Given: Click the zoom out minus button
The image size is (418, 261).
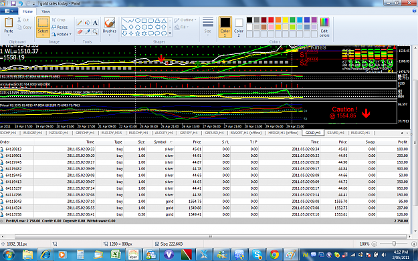Looking at the screenshot, I should 375,244.
